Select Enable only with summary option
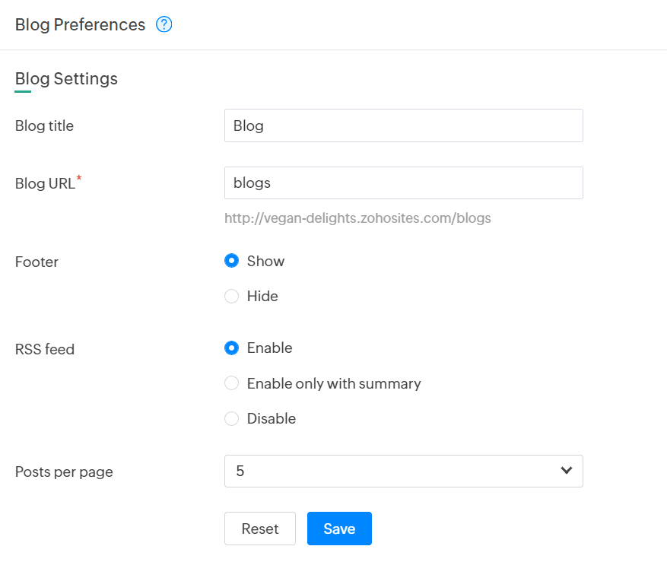The height and width of the screenshot is (562, 667). click(231, 383)
